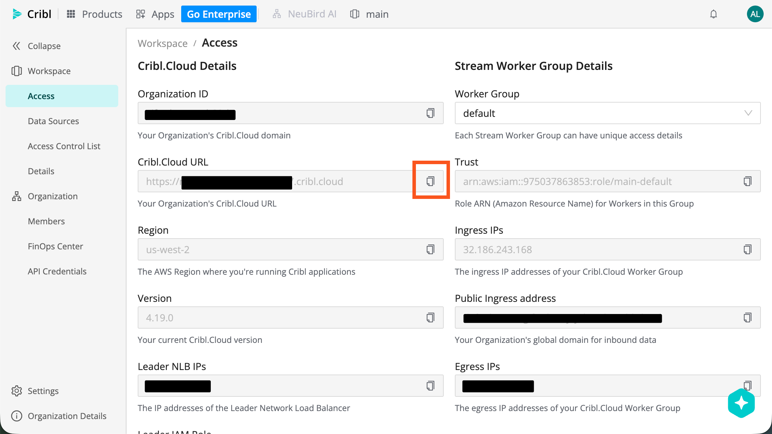This screenshot has height=434, width=772.
Task: Open API Credentials
Action: pos(57,271)
